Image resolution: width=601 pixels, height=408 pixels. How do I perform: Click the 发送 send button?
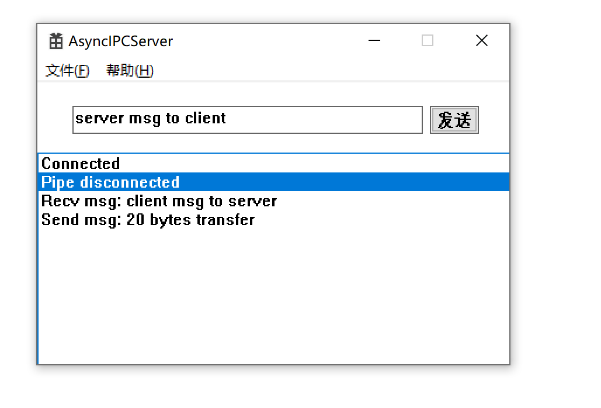tap(454, 120)
